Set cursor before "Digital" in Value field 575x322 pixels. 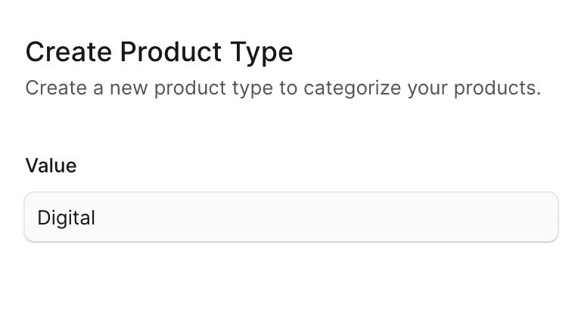point(38,218)
